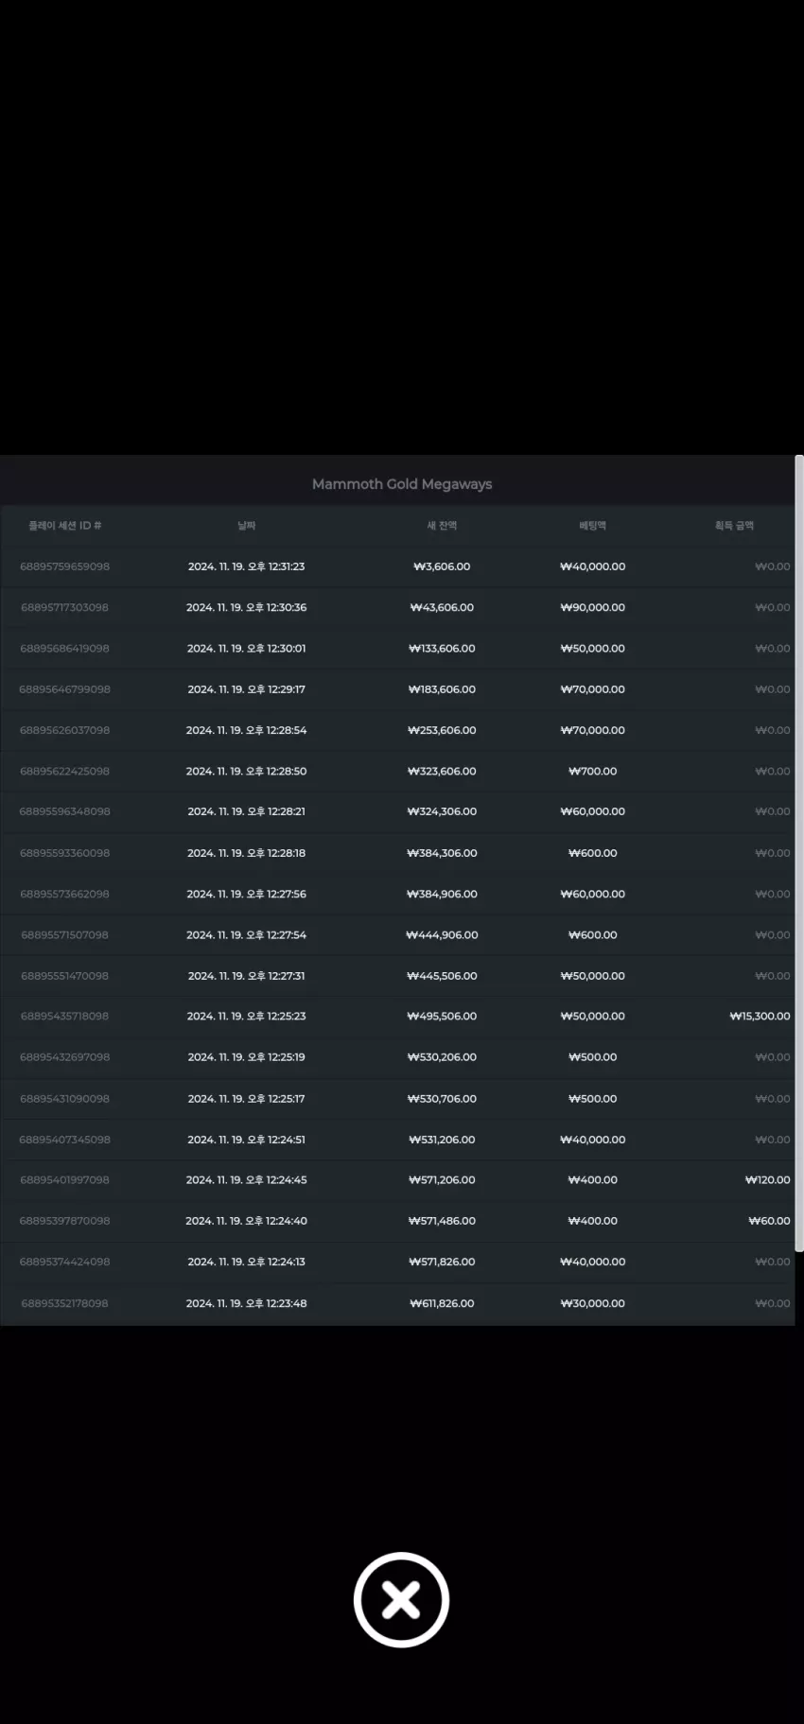Click the date ending 12:27:31
This screenshot has width=804, height=1724.
246,976
